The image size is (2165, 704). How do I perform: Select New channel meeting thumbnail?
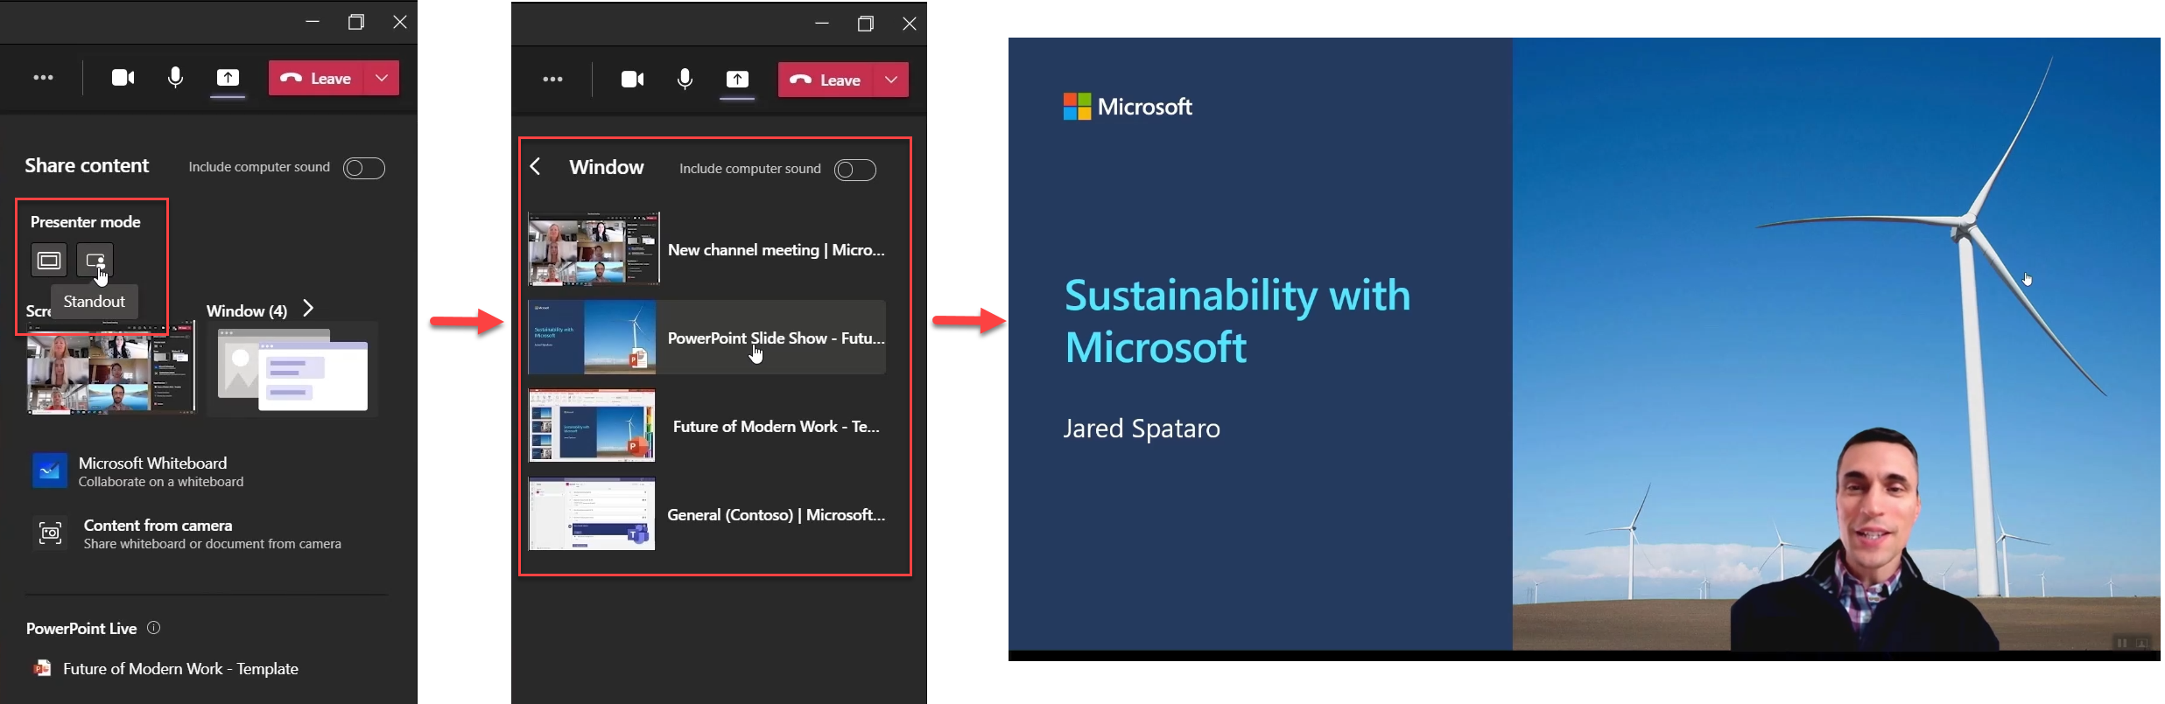[594, 249]
